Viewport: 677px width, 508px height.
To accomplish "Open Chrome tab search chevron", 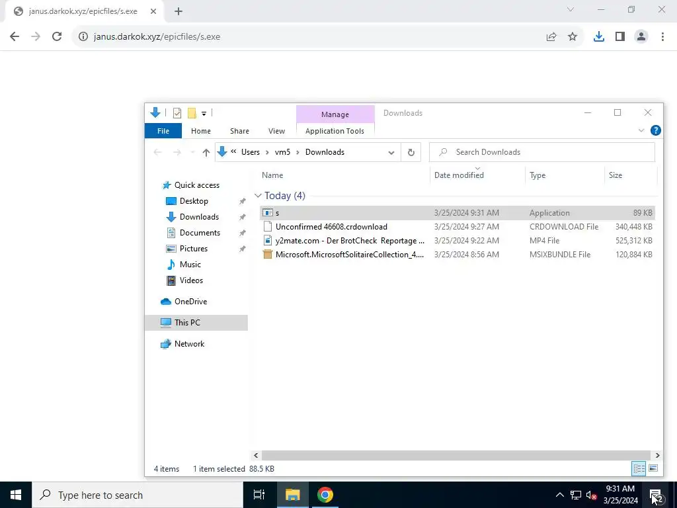I will [x=571, y=9].
